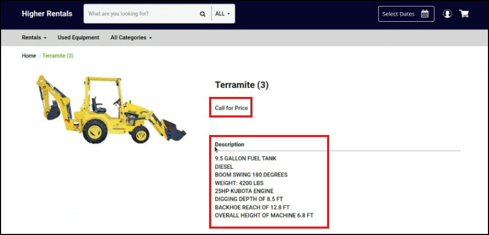
Task: Click the Call for Price text
Action: 231,108
